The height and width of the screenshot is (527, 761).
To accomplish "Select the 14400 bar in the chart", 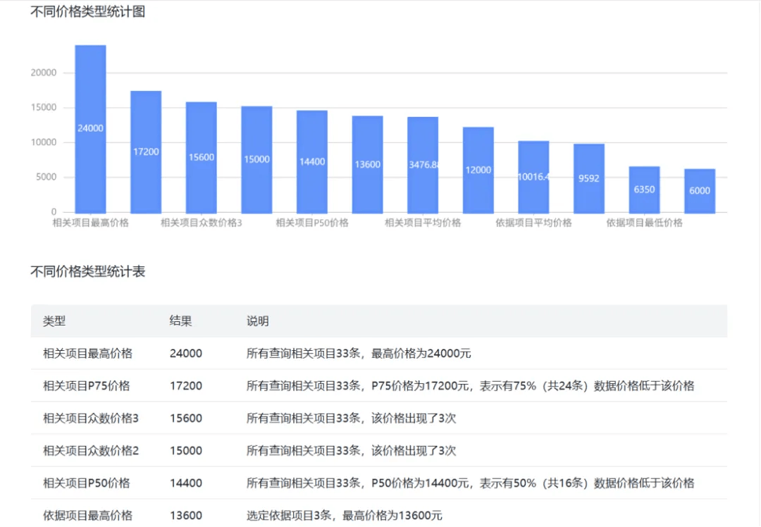I will point(311,161).
